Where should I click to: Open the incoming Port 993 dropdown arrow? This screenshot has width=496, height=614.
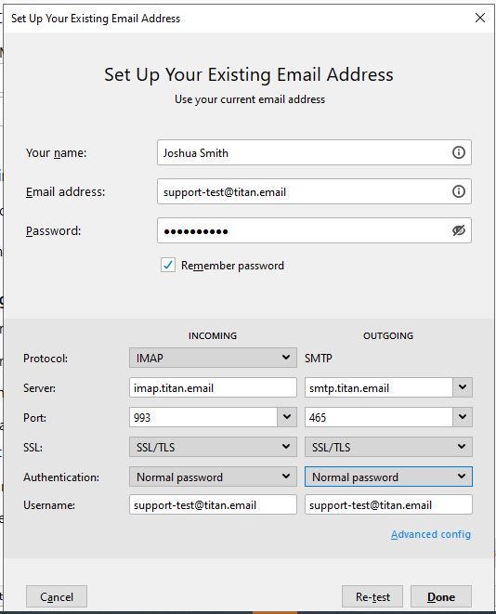tap(287, 417)
